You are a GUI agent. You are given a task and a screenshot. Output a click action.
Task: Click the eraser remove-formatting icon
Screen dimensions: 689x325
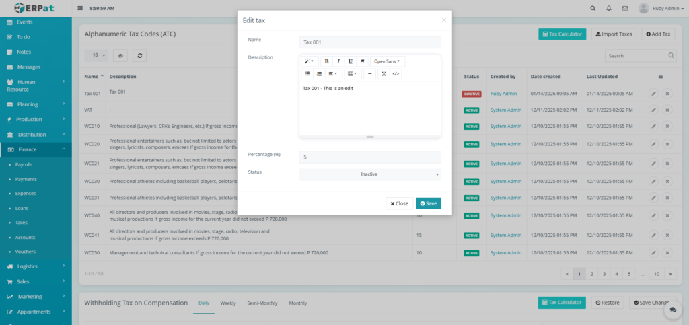click(x=362, y=61)
